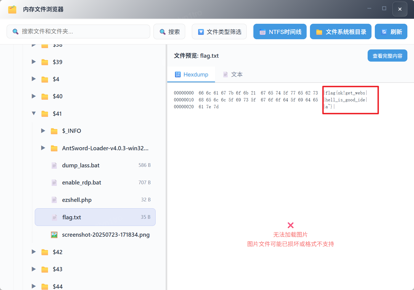The width and height of the screenshot is (414, 290).
Task: Click the dump_lass.bat file icon
Action: [x=54, y=165]
